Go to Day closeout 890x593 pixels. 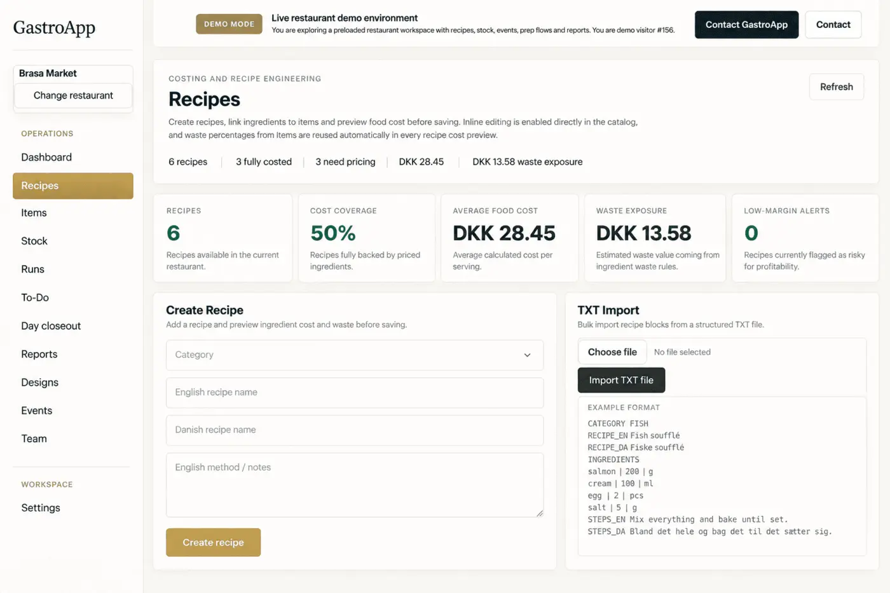tap(51, 326)
